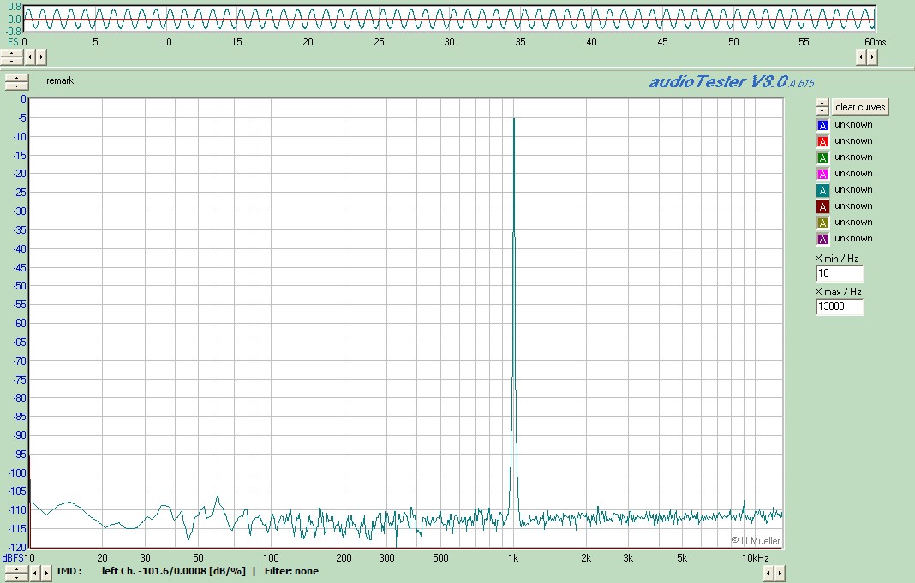
Task: Click unknown label beside blue curve
Action: click(x=853, y=124)
